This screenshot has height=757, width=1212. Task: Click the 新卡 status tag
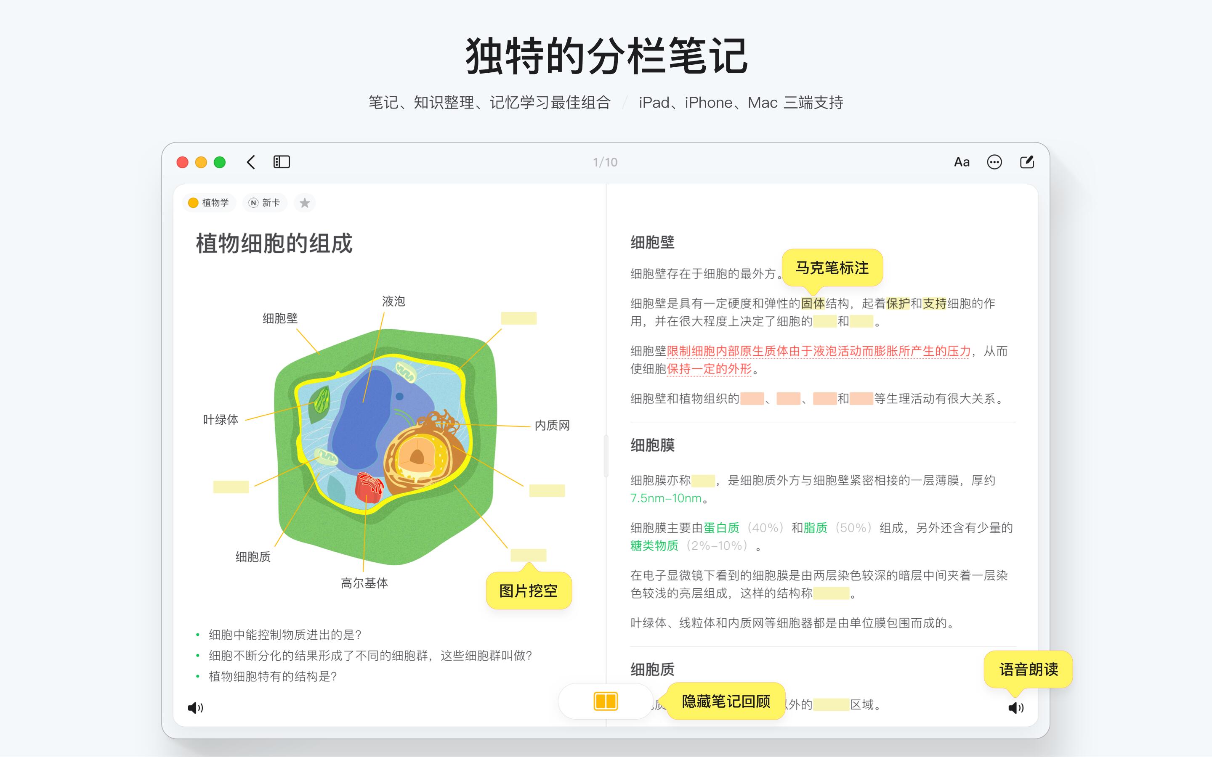pos(265,203)
